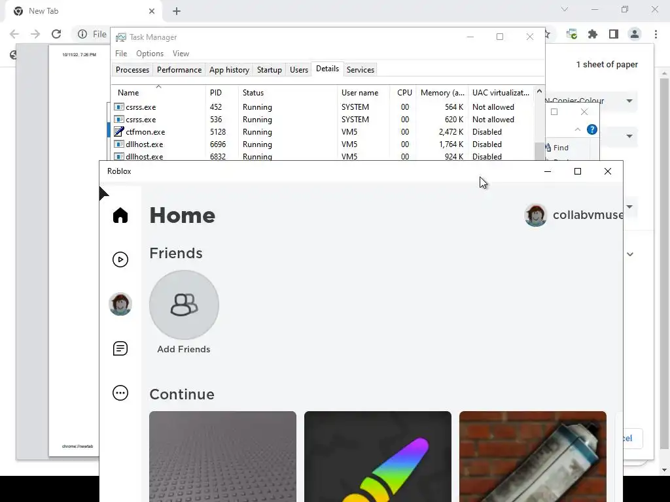The width and height of the screenshot is (670, 502).
Task: Open Task Manager File menu
Action: (121, 54)
